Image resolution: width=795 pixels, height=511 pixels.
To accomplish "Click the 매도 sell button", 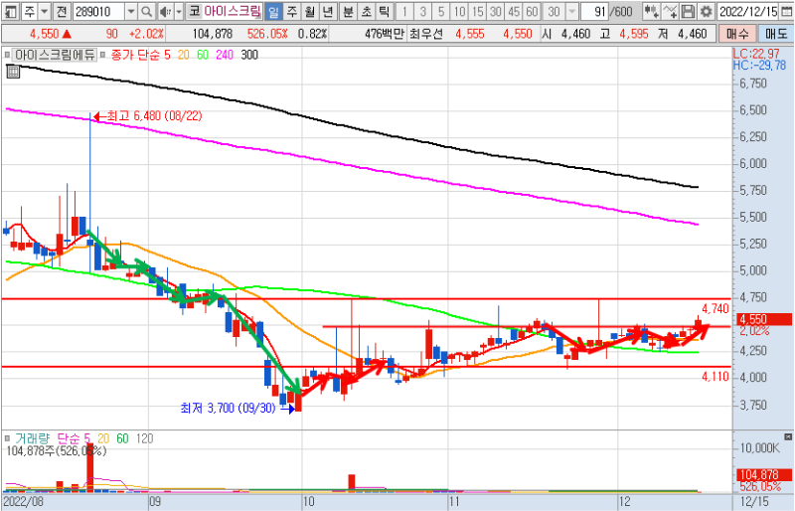I will pyautogui.click(x=776, y=34).
